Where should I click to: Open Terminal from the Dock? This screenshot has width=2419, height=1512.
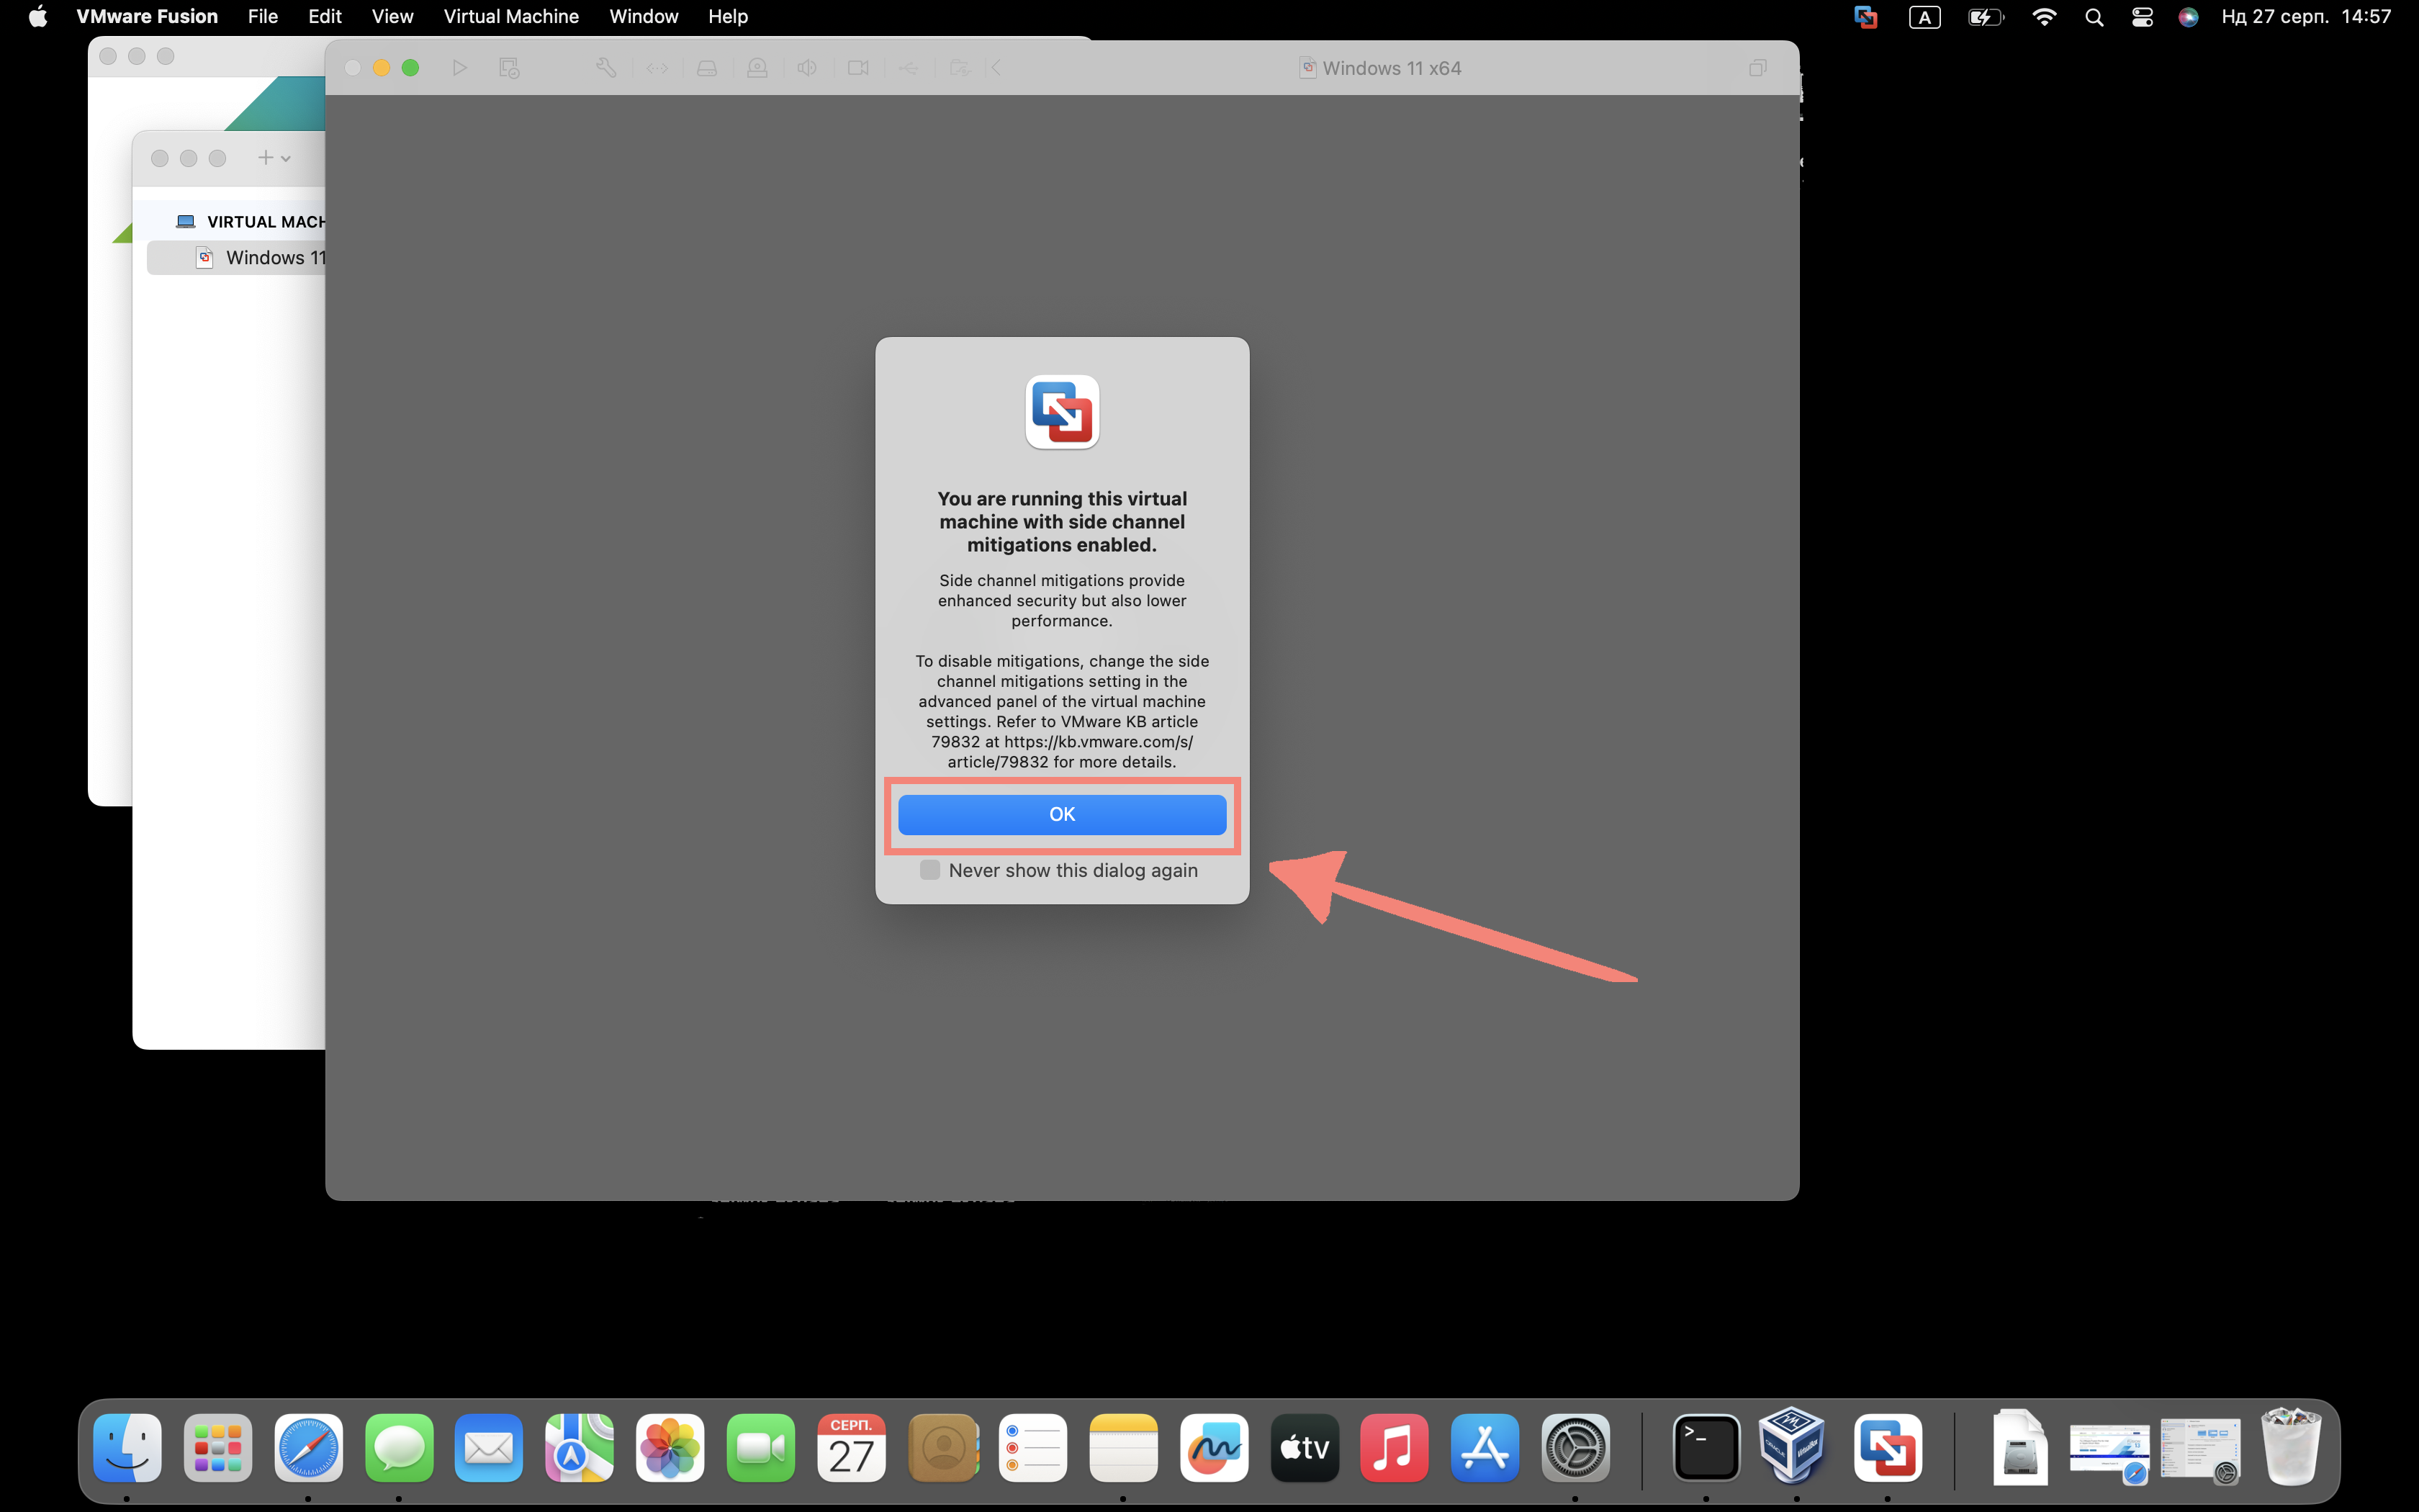(x=1706, y=1447)
